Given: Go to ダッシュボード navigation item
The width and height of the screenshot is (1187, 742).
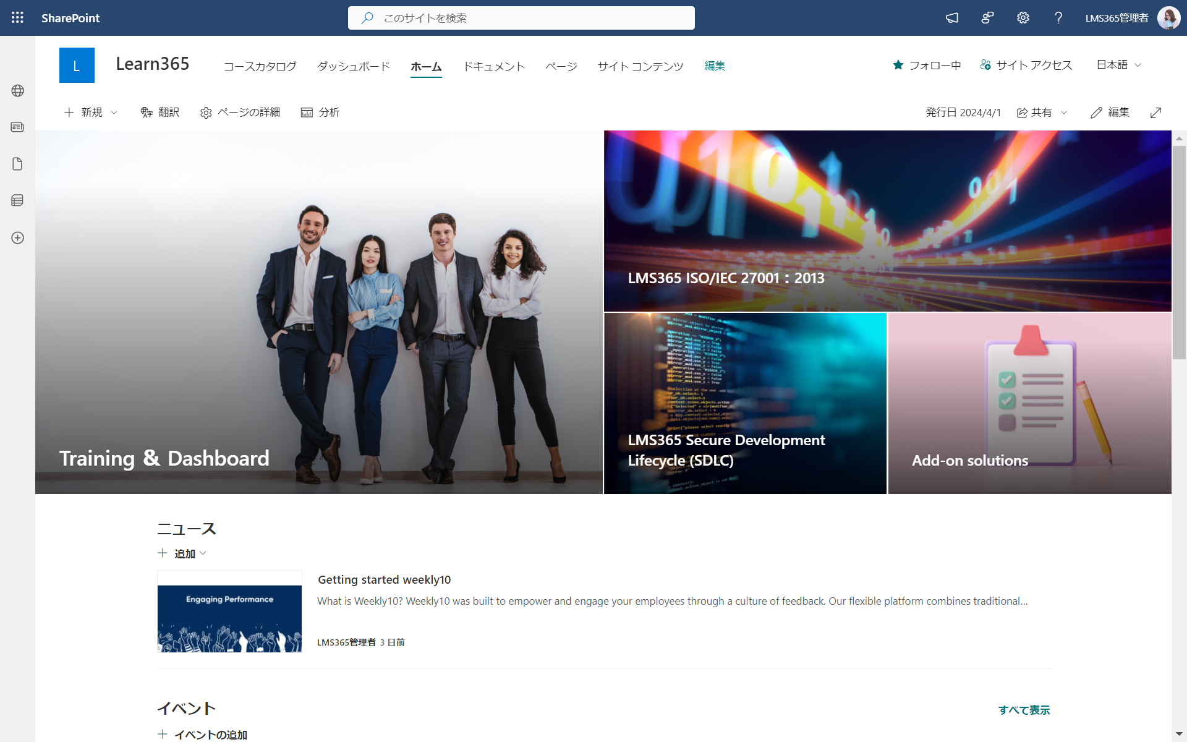Looking at the screenshot, I should 354,66.
